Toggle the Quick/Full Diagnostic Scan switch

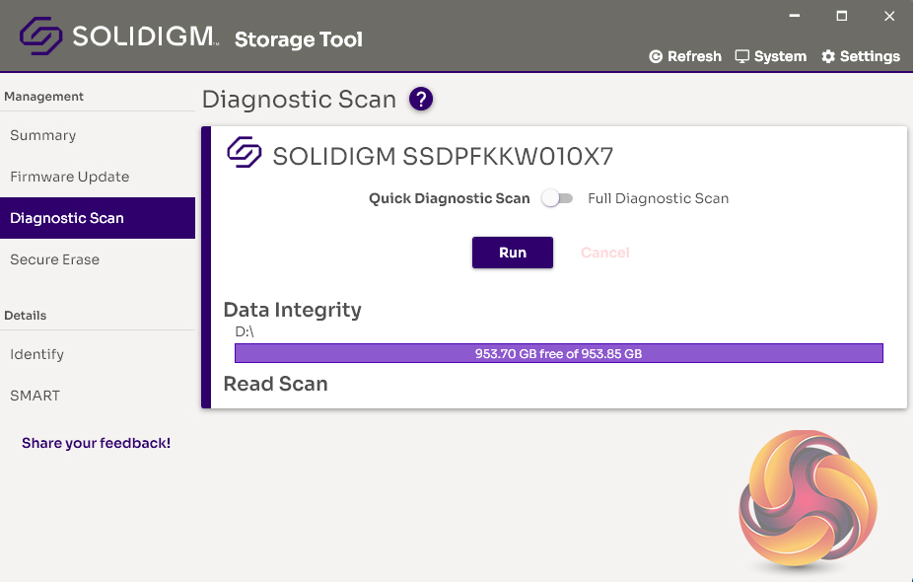coord(558,199)
